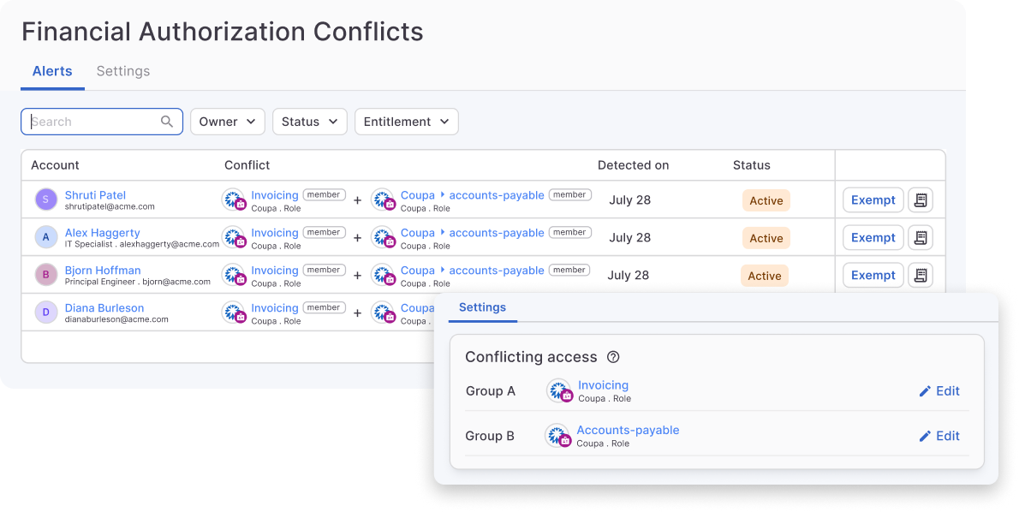1019x512 pixels.
Task: Click Coupa icon next to Group B Accounts-payable
Action: click(558, 436)
